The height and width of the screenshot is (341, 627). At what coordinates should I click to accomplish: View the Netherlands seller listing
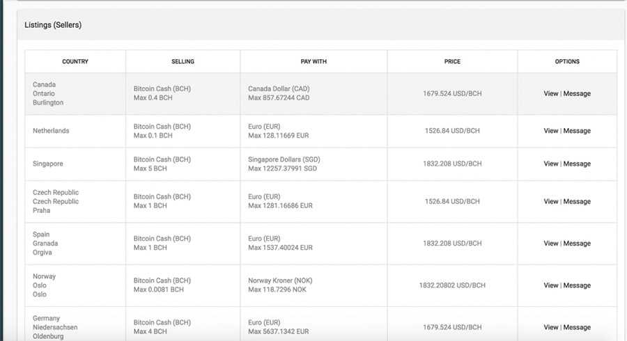tap(550, 131)
